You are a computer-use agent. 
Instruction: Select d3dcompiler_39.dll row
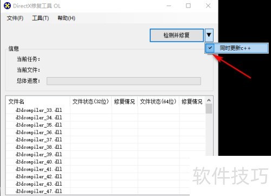[x=106, y=154]
